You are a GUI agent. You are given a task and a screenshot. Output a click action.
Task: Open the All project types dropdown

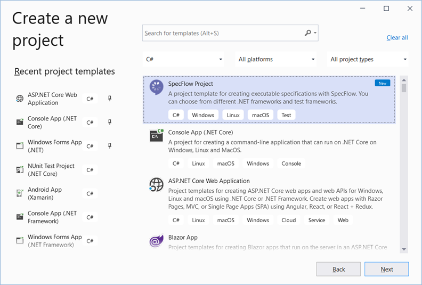point(368,59)
